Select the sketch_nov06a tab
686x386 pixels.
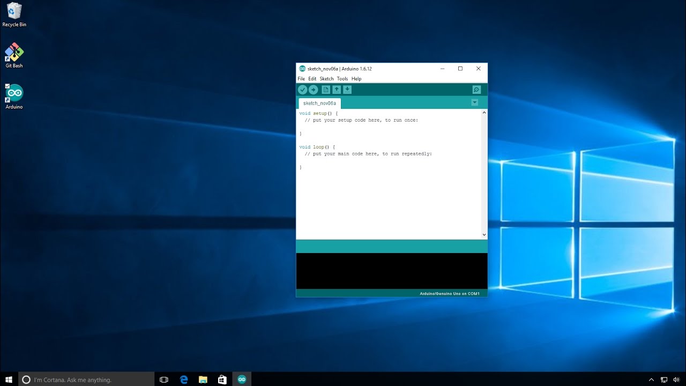point(319,103)
